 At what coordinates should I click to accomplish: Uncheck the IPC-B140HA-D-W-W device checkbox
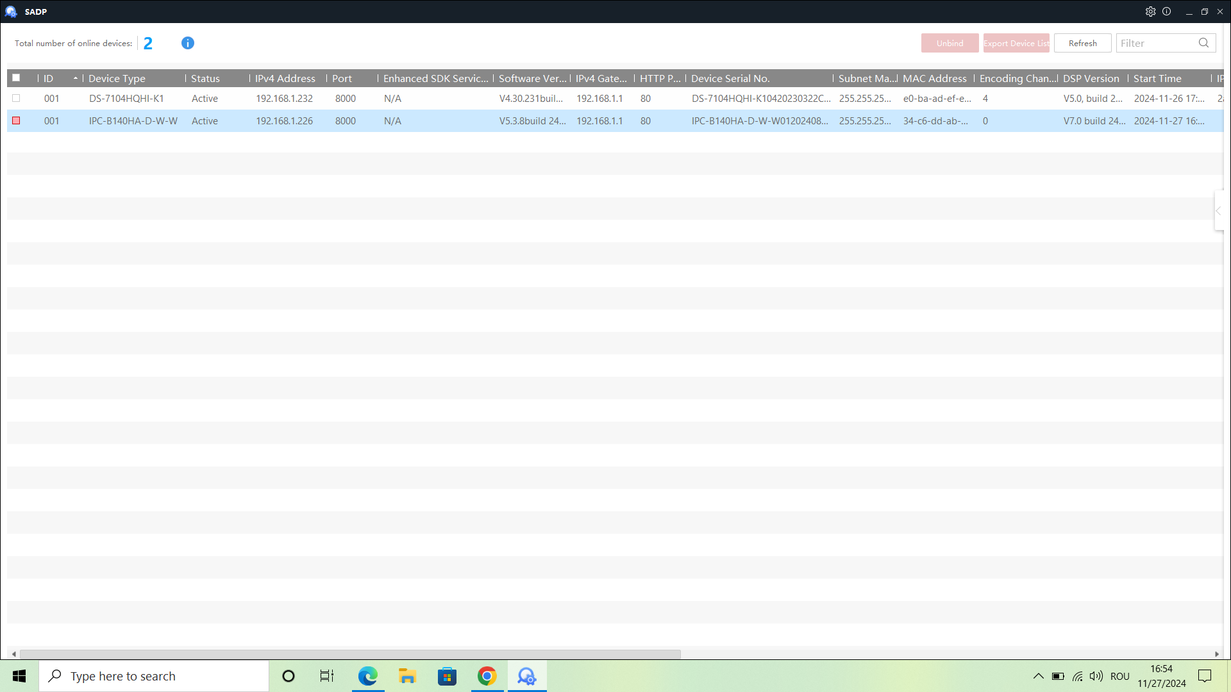[16, 120]
